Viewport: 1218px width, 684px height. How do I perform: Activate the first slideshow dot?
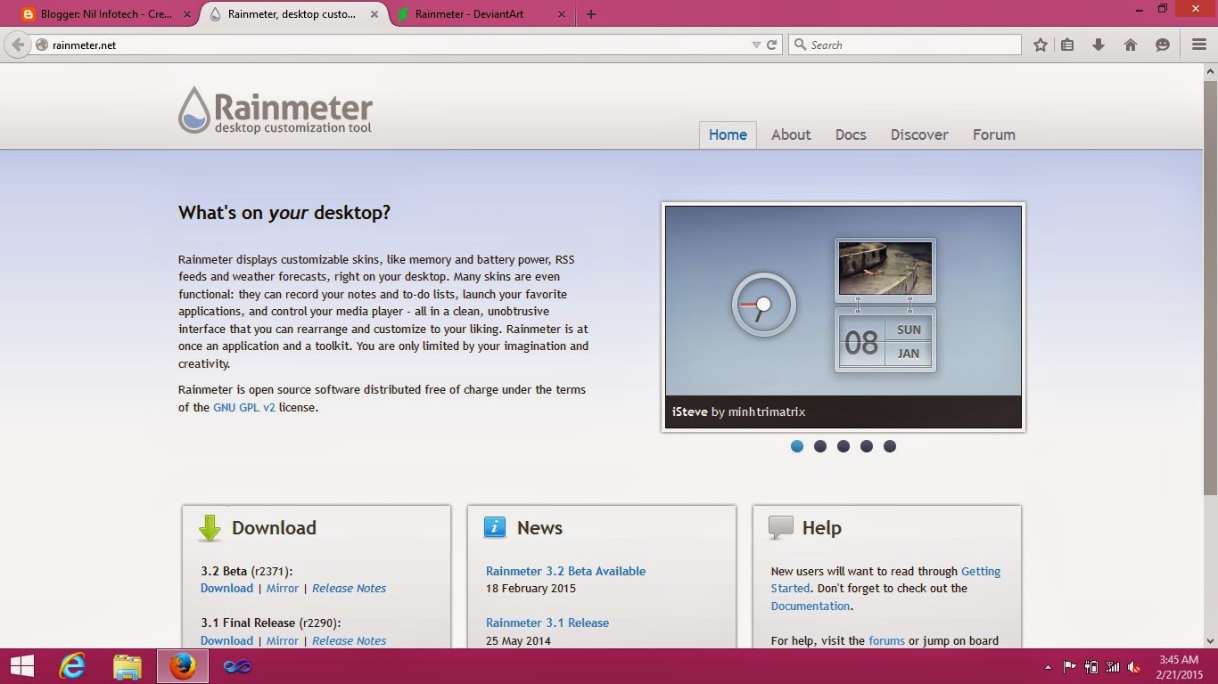click(797, 446)
